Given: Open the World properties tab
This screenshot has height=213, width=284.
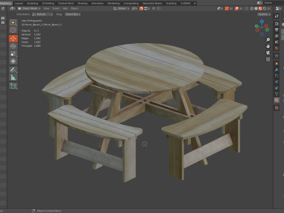Looking at the screenshot, I should (x=277, y=48).
